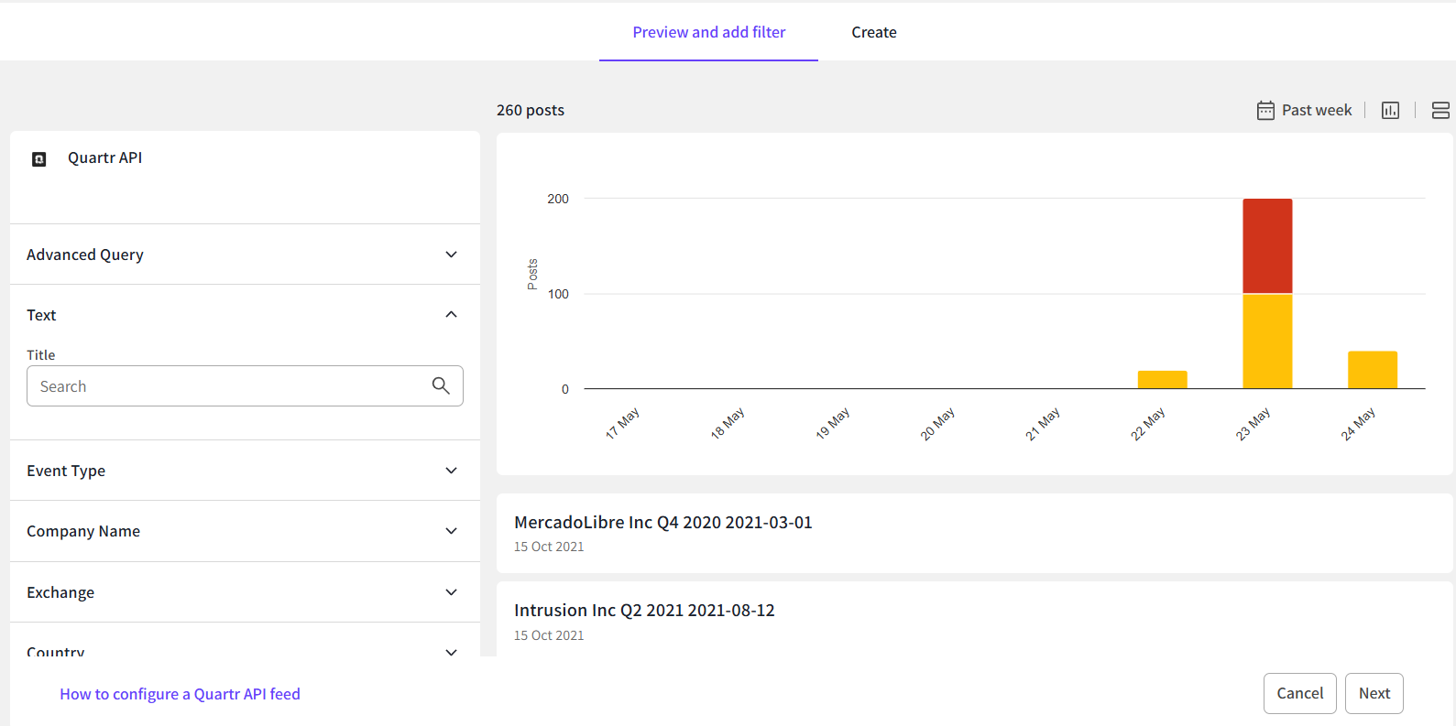Screen dimensions: 1456x726
Task: Click the Cancel button
Action: pyautogui.click(x=1299, y=693)
